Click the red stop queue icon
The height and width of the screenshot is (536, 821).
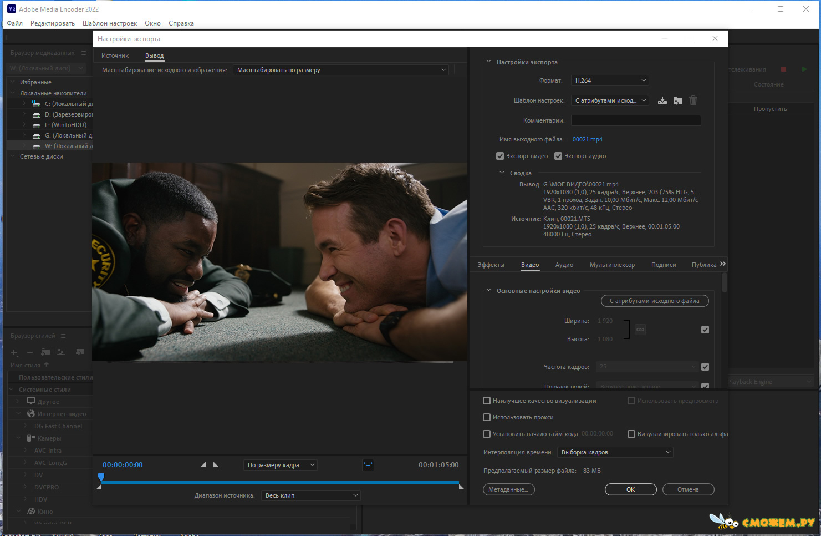click(784, 69)
